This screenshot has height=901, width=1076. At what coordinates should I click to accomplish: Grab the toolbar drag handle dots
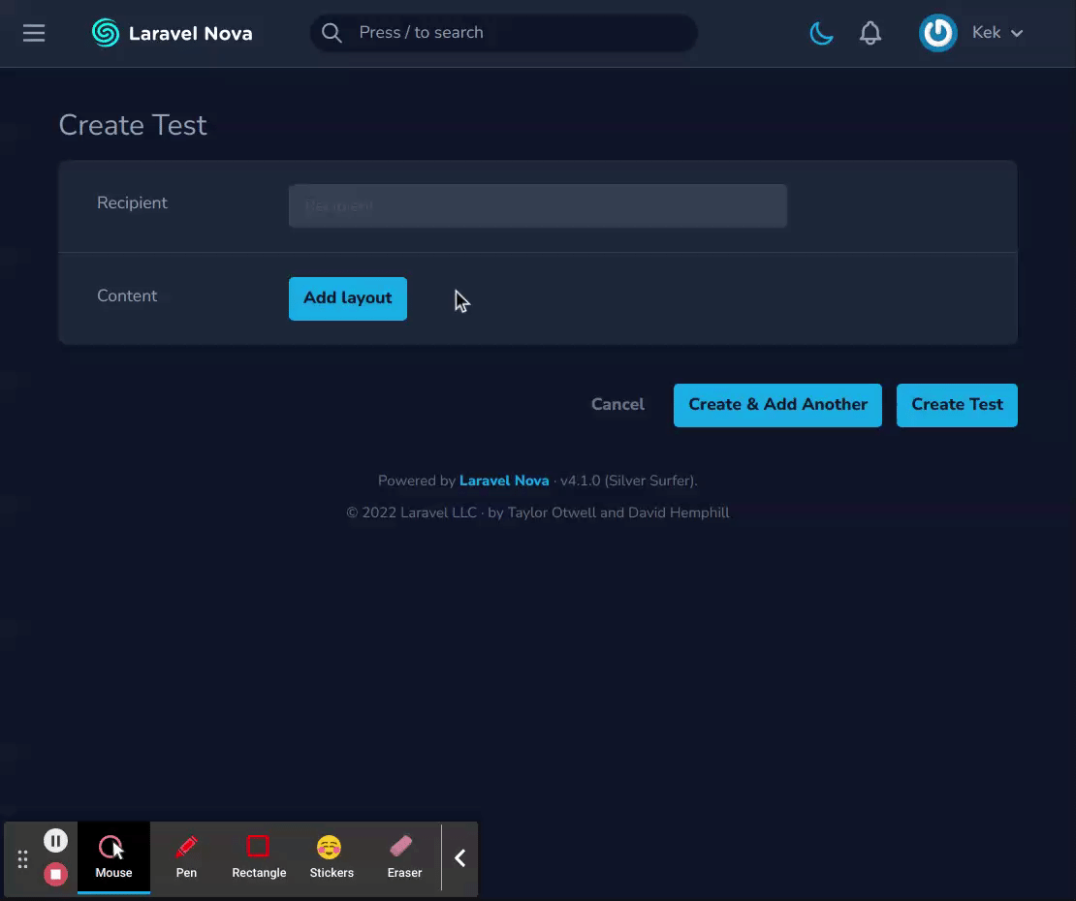[x=21, y=858]
